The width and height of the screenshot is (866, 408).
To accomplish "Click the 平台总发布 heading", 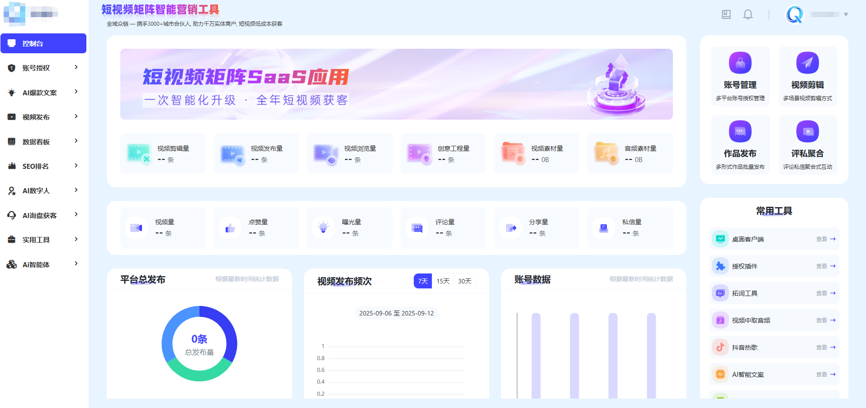I will (143, 280).
